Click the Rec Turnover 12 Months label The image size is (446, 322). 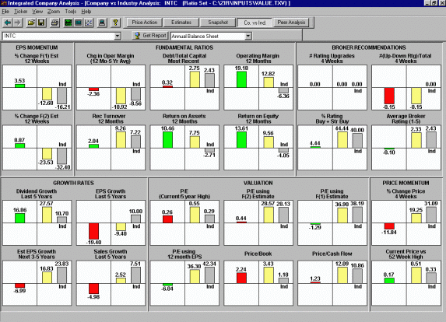[x=109, y=118]
